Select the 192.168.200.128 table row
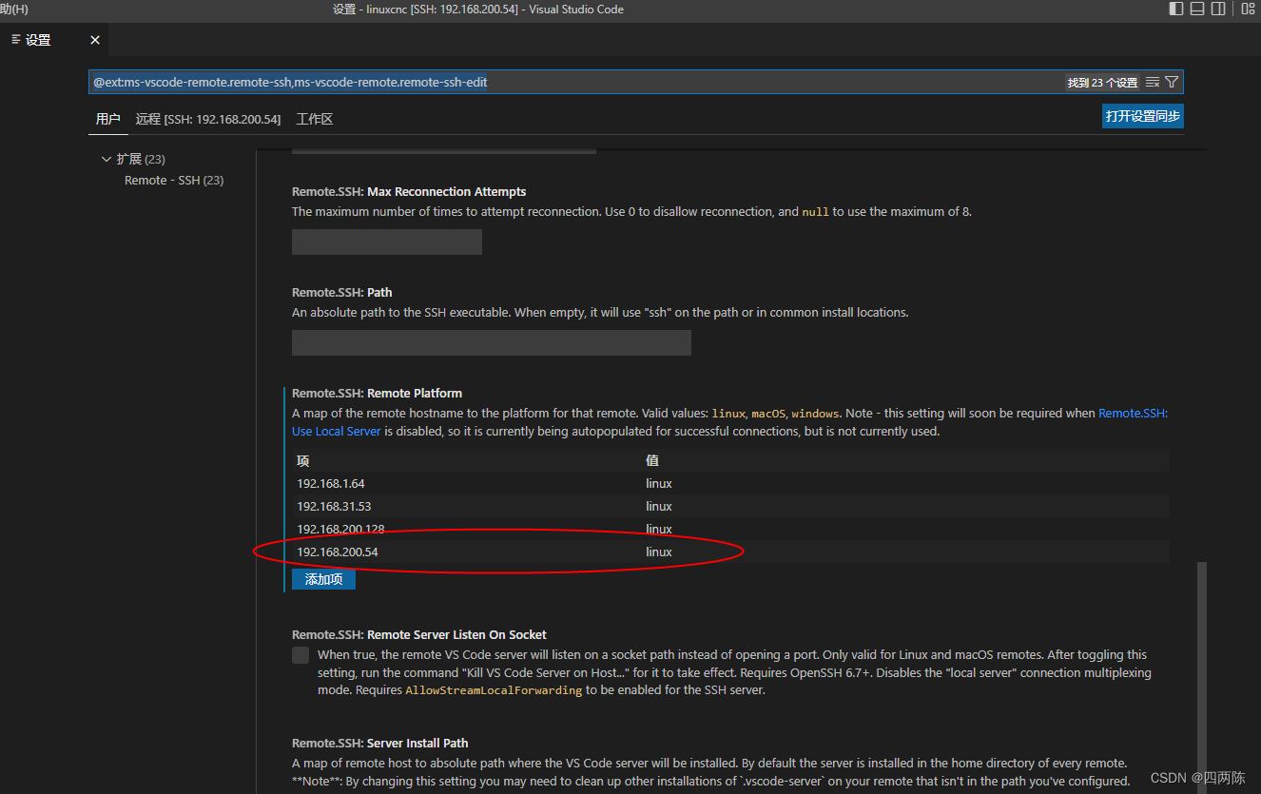1261x794 pixels. coord(730,529)
